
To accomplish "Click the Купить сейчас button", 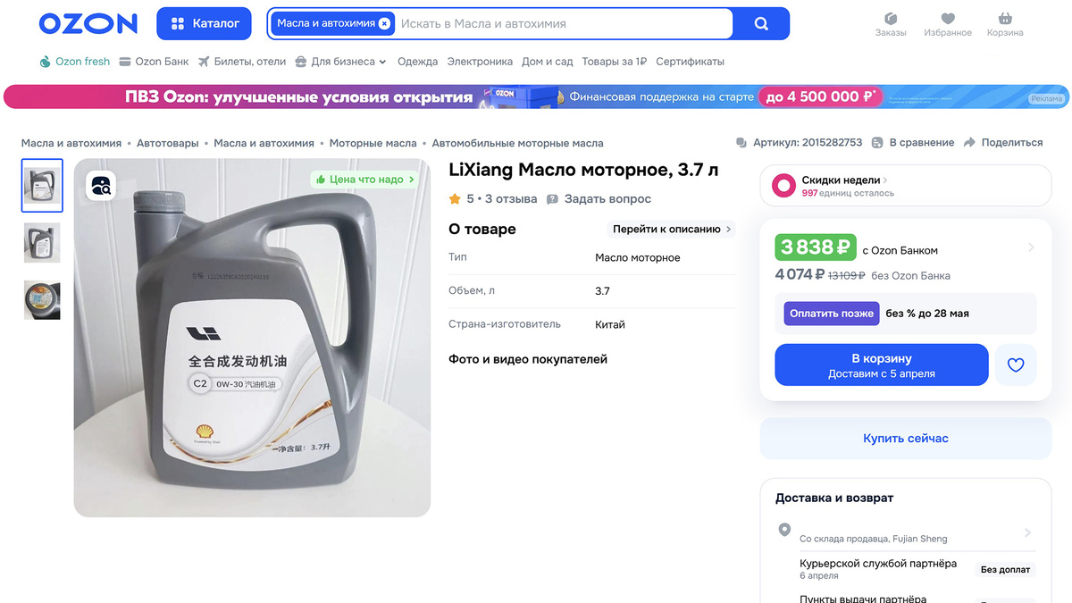I will [905, 439].
